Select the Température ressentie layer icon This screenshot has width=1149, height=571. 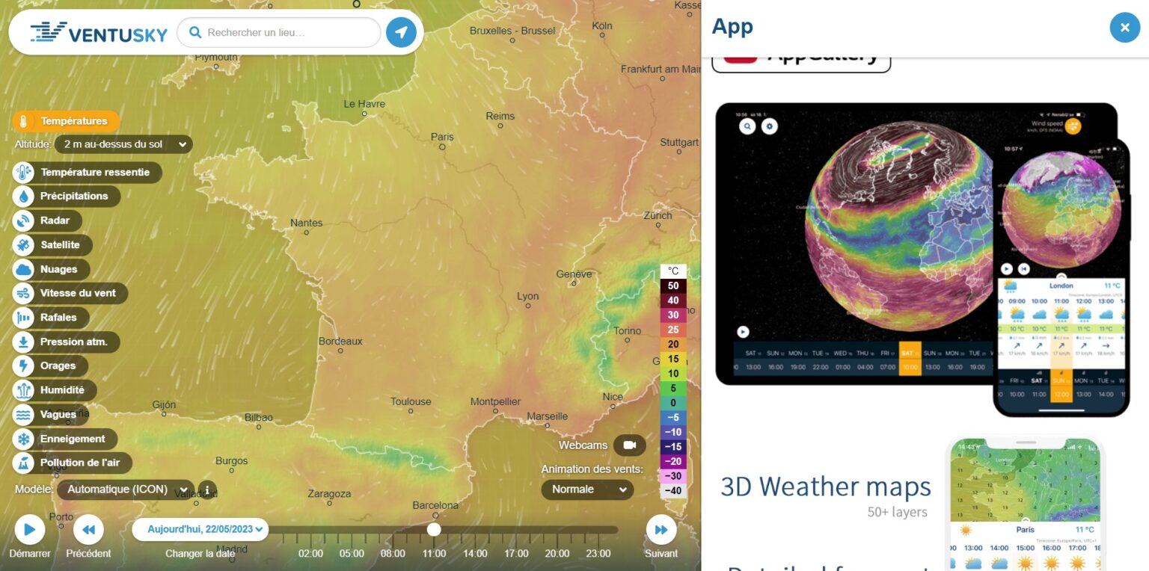click(x=24, y=173)
